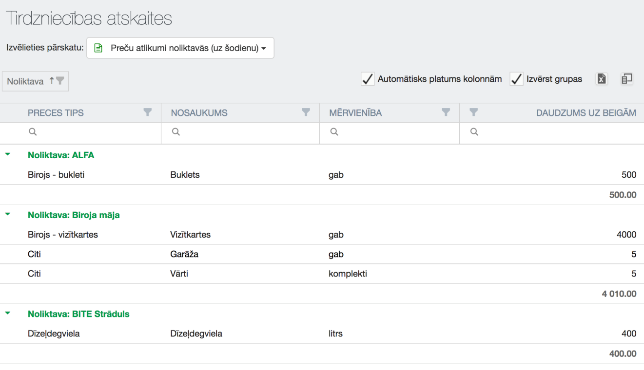The height and width of the screenshot is (370, 644).
Task: Click Noliktava: BITE Strāduls group label
Action: pyautogui.click(x=78, y=314)
